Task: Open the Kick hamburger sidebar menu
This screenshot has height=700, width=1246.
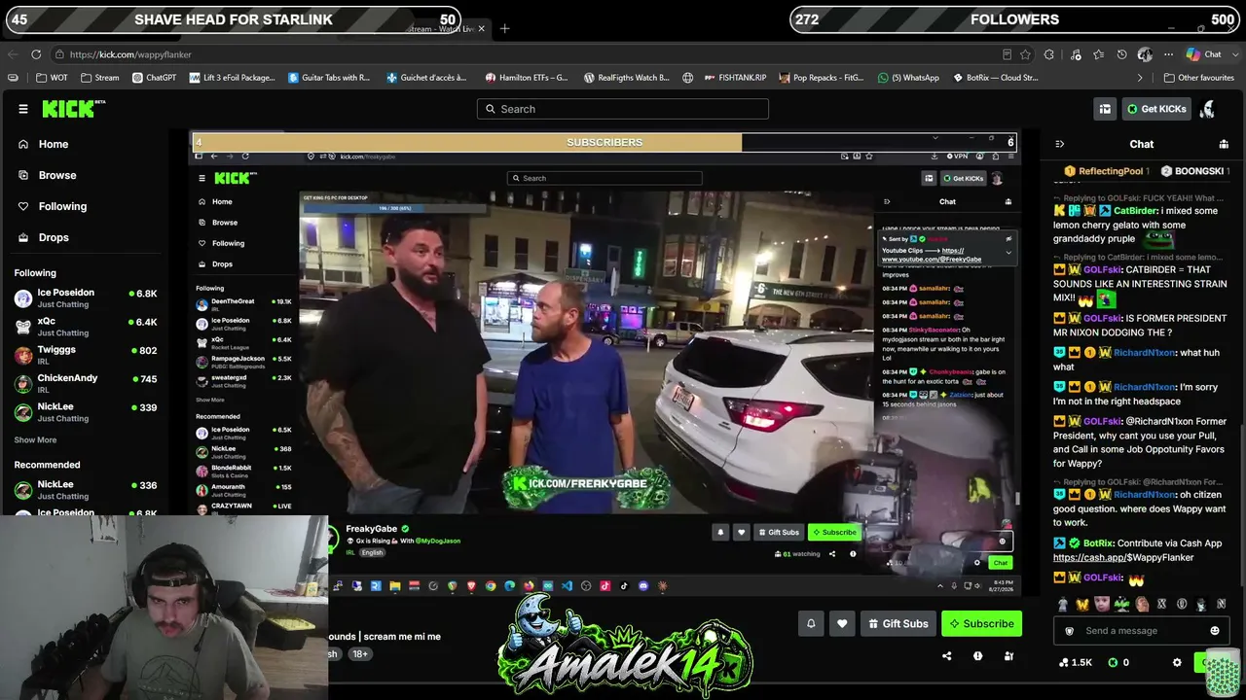Action: point(23,109)
